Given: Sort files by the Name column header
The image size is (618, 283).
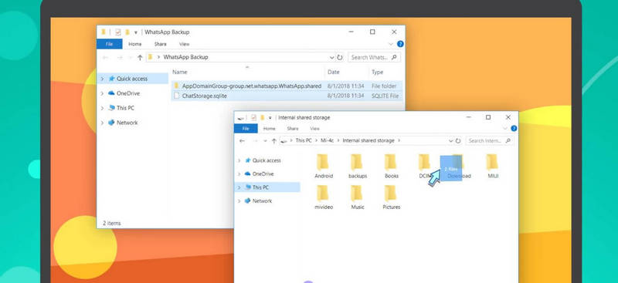Looking at the screenshot, I should tap(180, 72).
